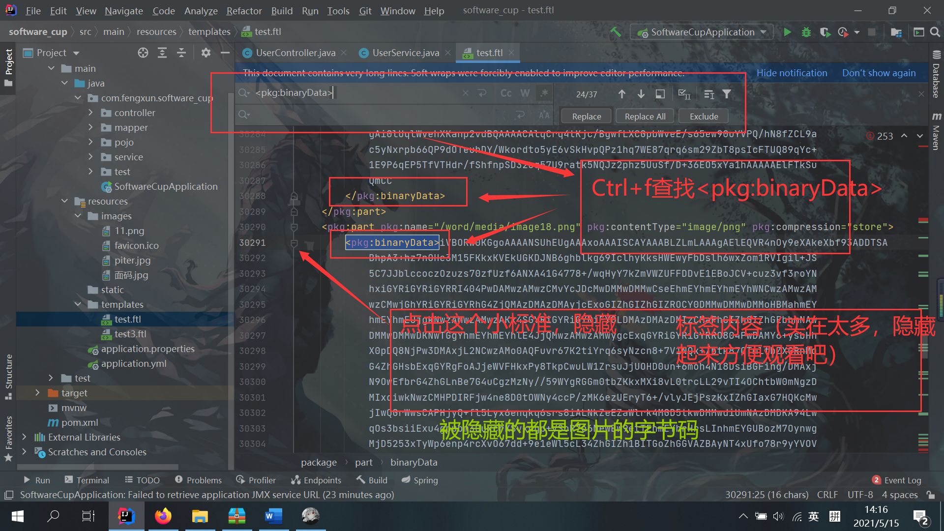944x531 pixels.
Task: Expand the controller package folder
Action: pos(90,113)
